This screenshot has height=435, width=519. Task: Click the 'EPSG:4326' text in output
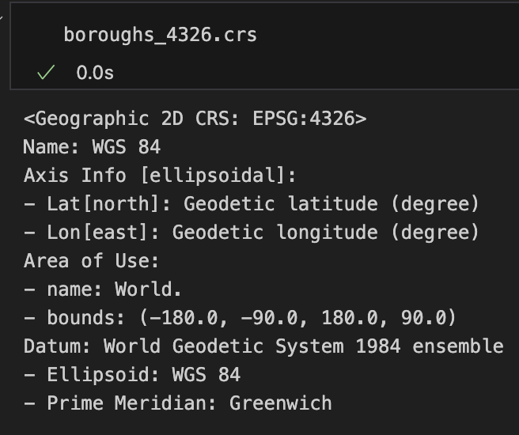pos(304,119)
